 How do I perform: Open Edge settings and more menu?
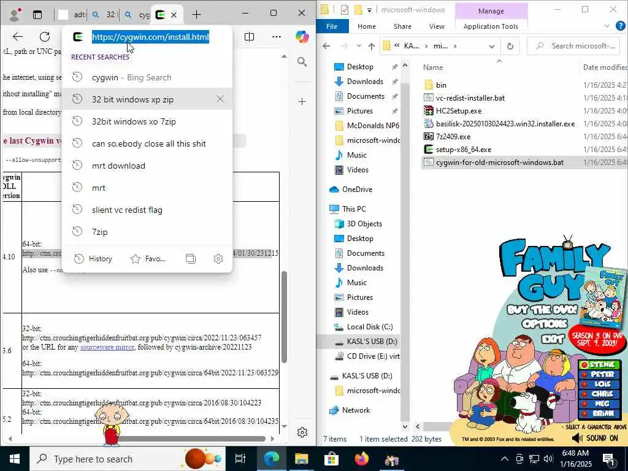point(277,37)
